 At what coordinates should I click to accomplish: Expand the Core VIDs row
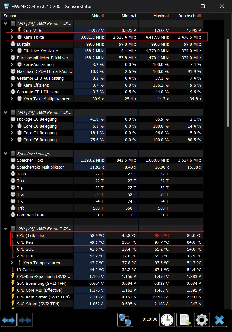coord(12,30)
